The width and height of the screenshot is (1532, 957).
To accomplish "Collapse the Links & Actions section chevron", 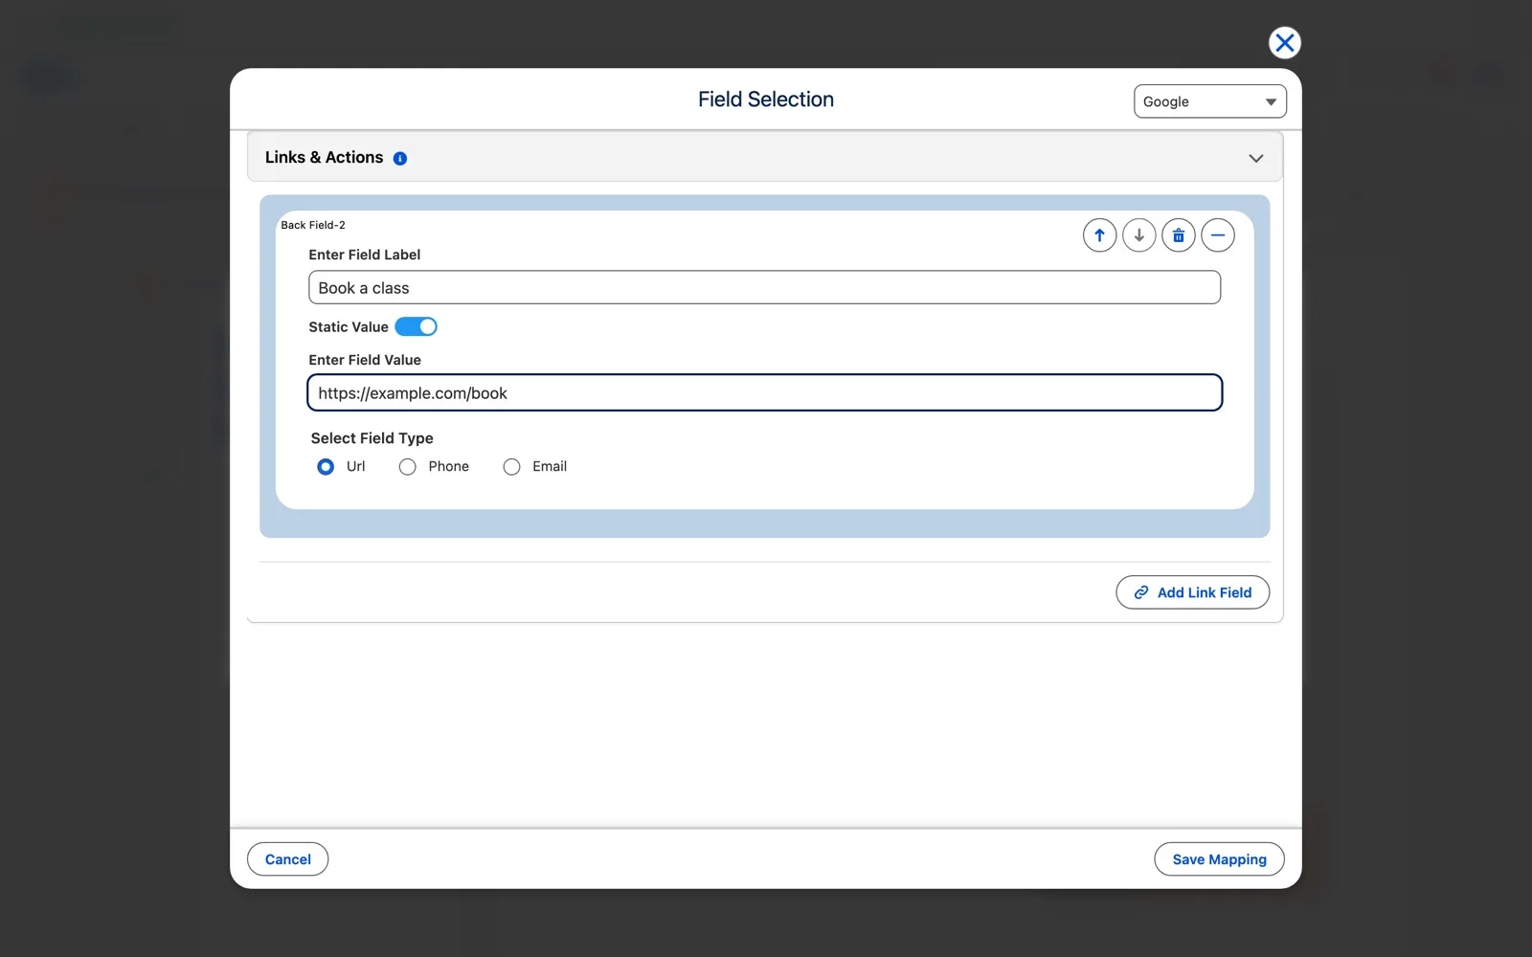I will point(1255,158).
